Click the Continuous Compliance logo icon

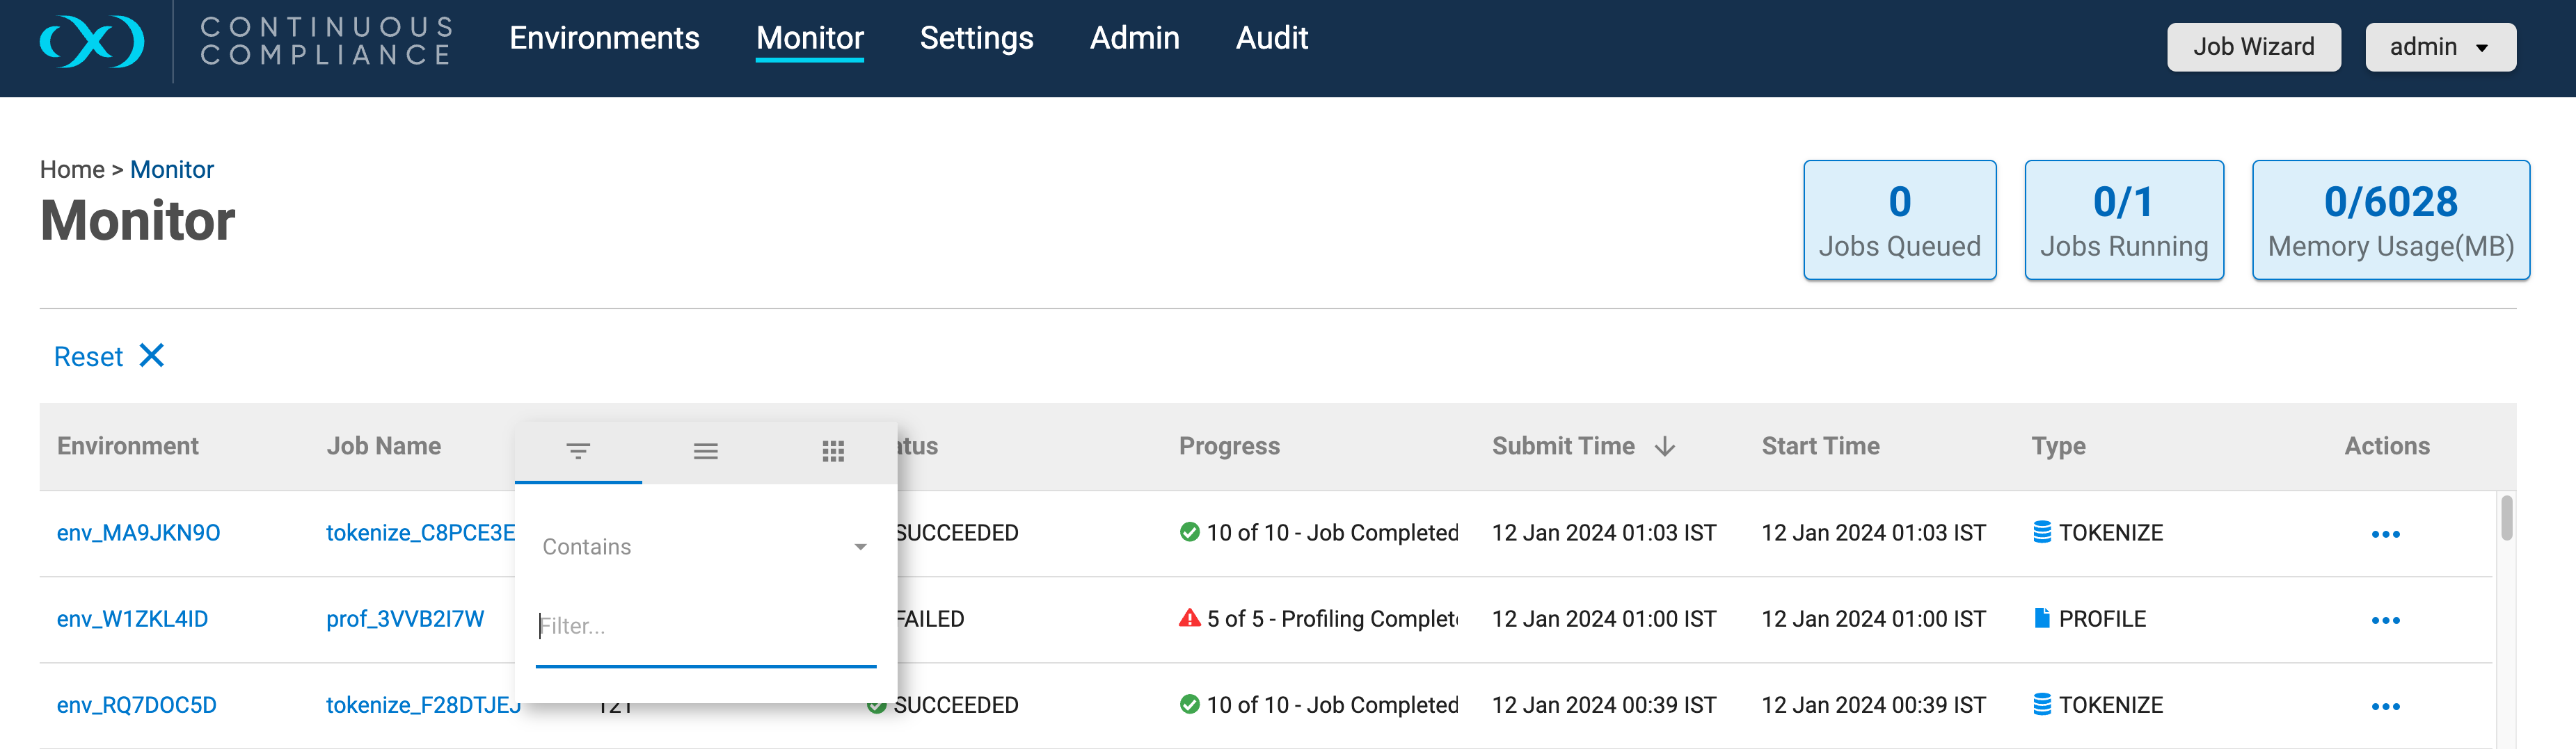92,41
